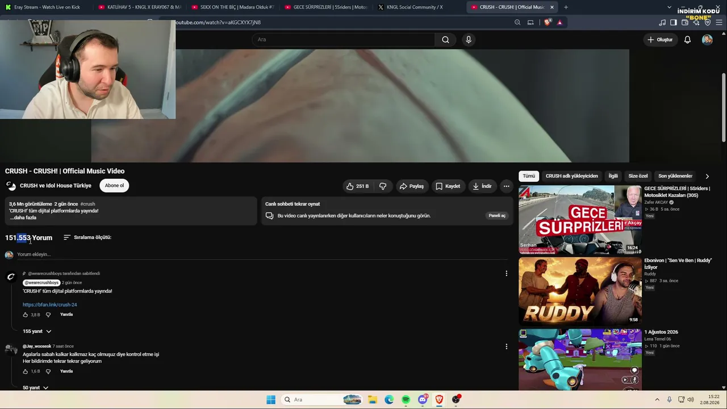Open the Sıralama ölçütü sort menu
Viewport: 727px width, 409px height.
(87, 237)
